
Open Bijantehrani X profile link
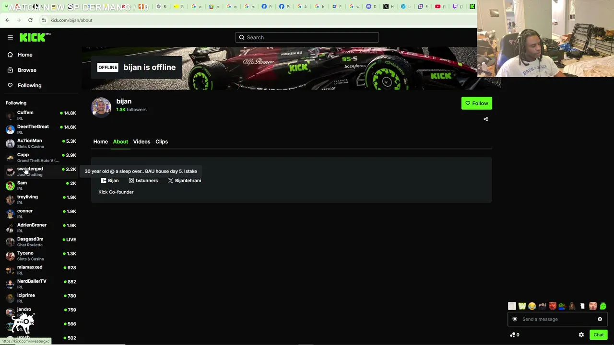click(184, 181)
